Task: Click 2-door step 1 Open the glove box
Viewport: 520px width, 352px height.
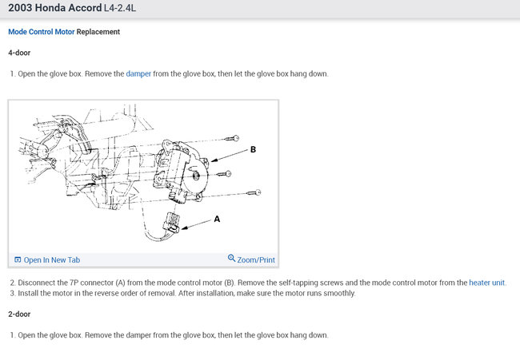Action: click(x=169, y=335)
